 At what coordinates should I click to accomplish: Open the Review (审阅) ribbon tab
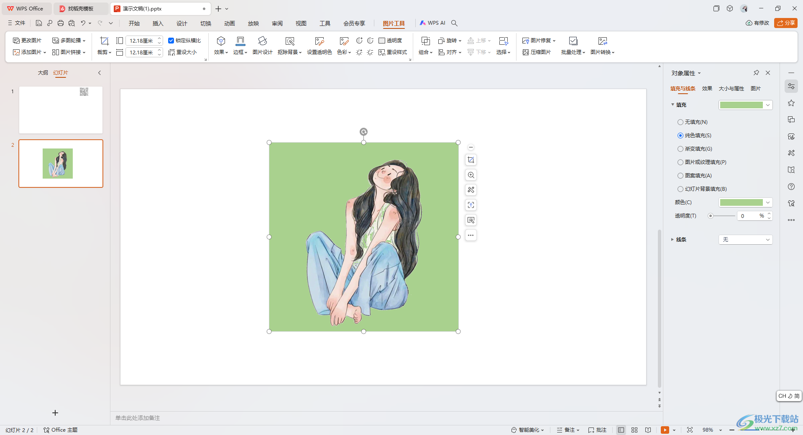[277, 23]
